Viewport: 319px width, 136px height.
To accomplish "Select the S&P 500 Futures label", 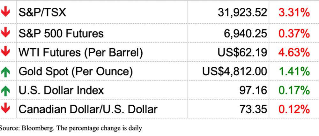I will point(61,33).
